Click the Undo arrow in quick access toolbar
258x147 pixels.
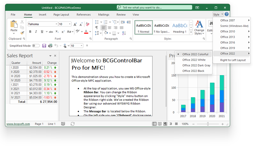coord(56,46)
